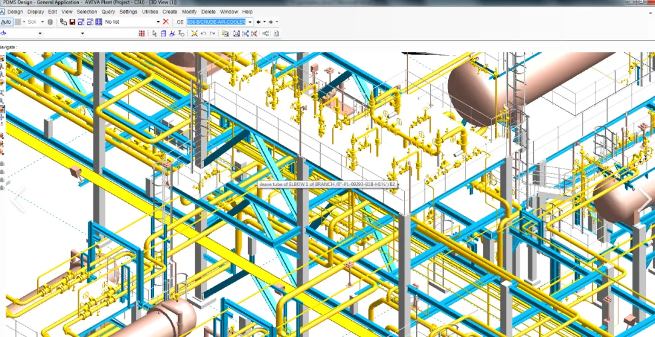The width and height of the screenshot is (655, 337).
Task: Expand the current element CE dropdown
Action: tap(250, 22)
